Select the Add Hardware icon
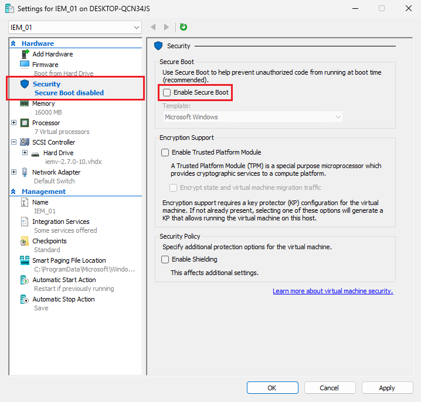The width and height of the screenshot is (421, 402). pos(25,54)
